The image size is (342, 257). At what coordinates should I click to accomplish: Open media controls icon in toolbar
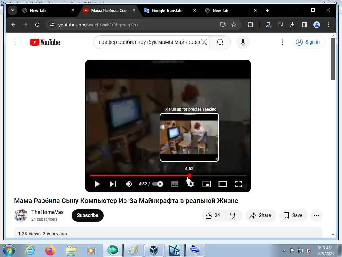[281, 25]
